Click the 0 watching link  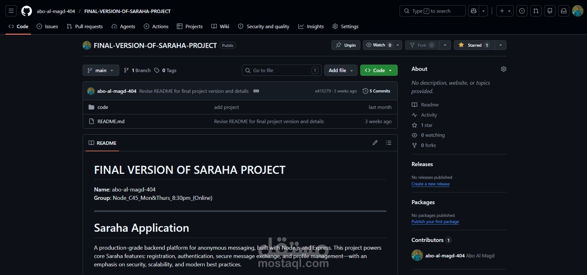pyautogui.click(x=428, y=135)
